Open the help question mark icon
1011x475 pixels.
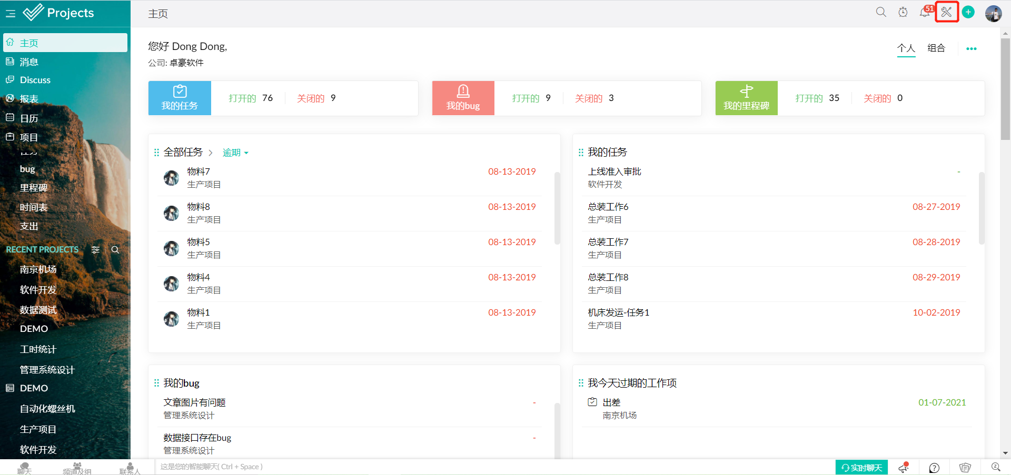click(934, 468)
